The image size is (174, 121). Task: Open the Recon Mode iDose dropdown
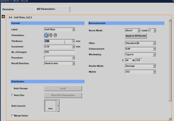(x=138, y=30)
